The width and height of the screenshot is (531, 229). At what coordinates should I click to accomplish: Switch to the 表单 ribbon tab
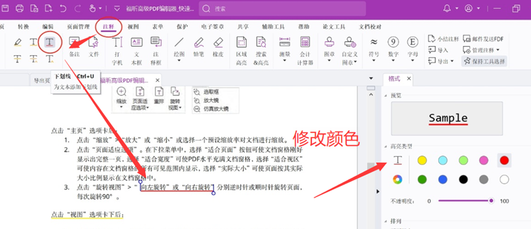[x=158, y=27]
